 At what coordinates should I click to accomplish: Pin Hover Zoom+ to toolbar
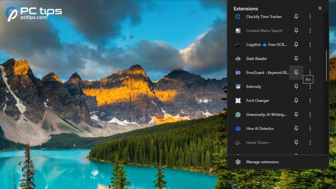point(296,143)
